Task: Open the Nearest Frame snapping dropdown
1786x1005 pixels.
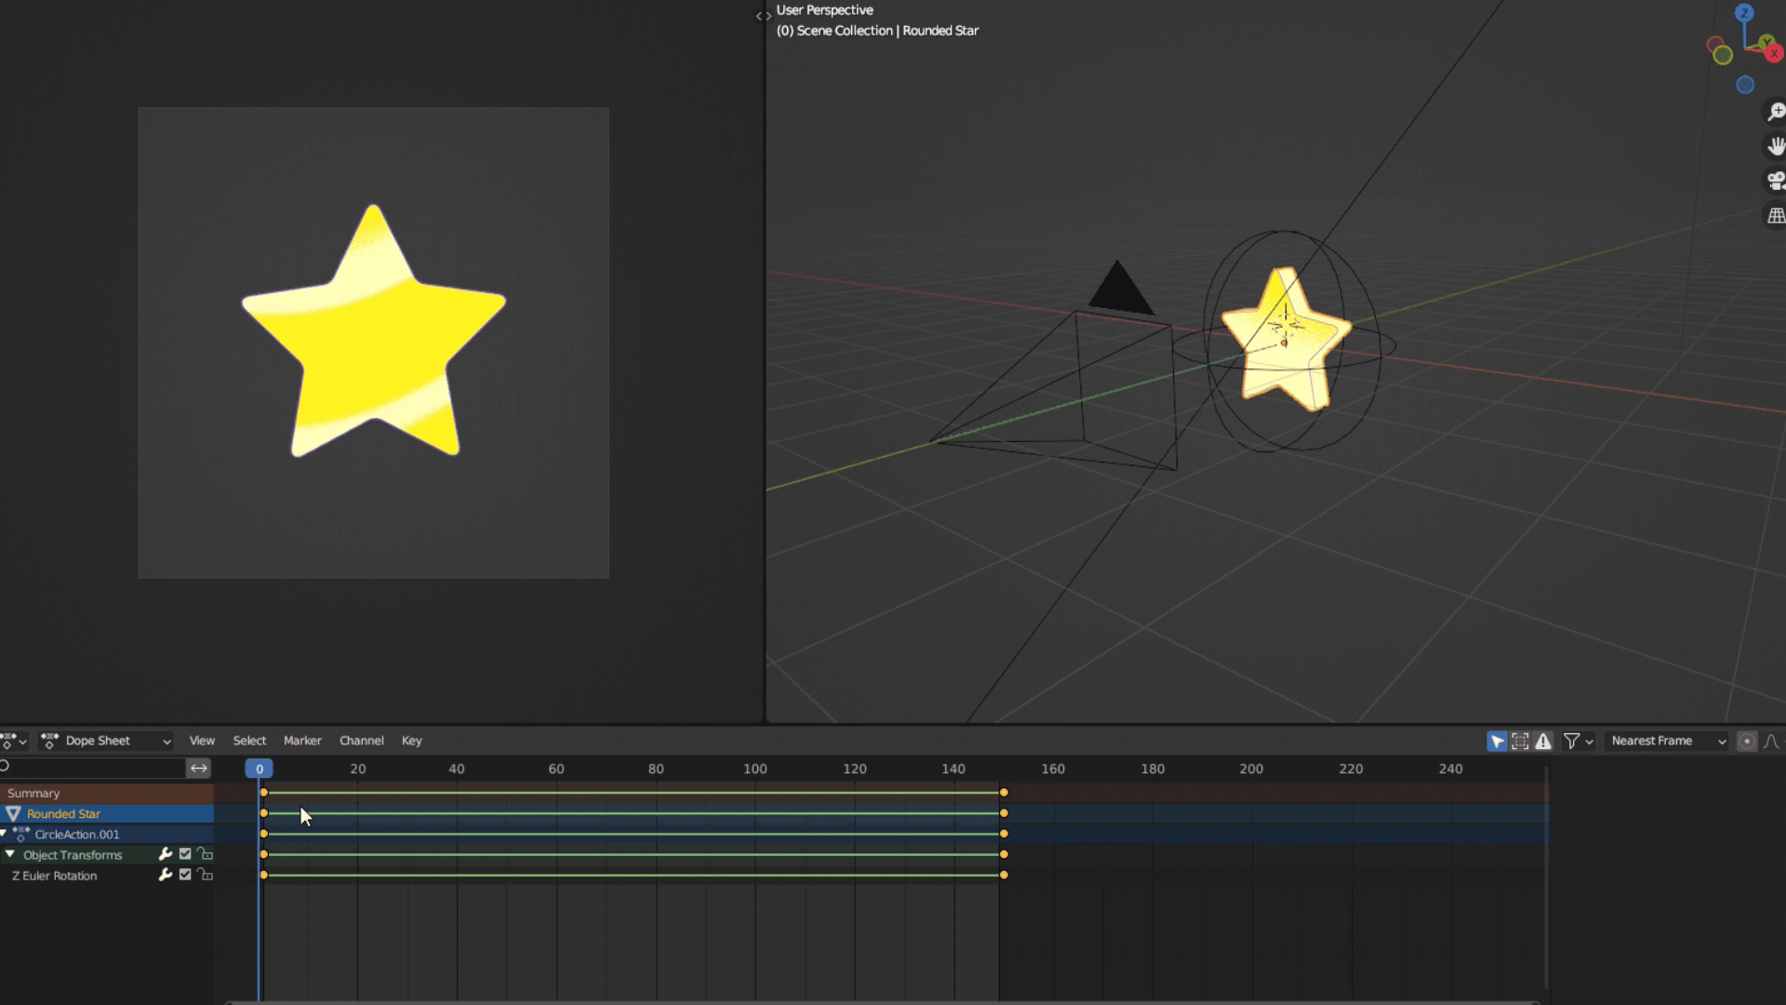Action: click(1667, 742)
